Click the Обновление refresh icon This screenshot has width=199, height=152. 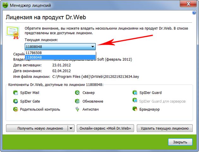(77, 101)
